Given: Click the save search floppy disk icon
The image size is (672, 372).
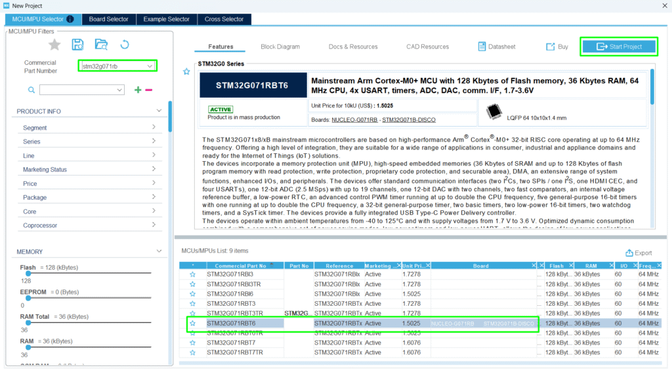Looking at the screenshot, I should point(78,45).
